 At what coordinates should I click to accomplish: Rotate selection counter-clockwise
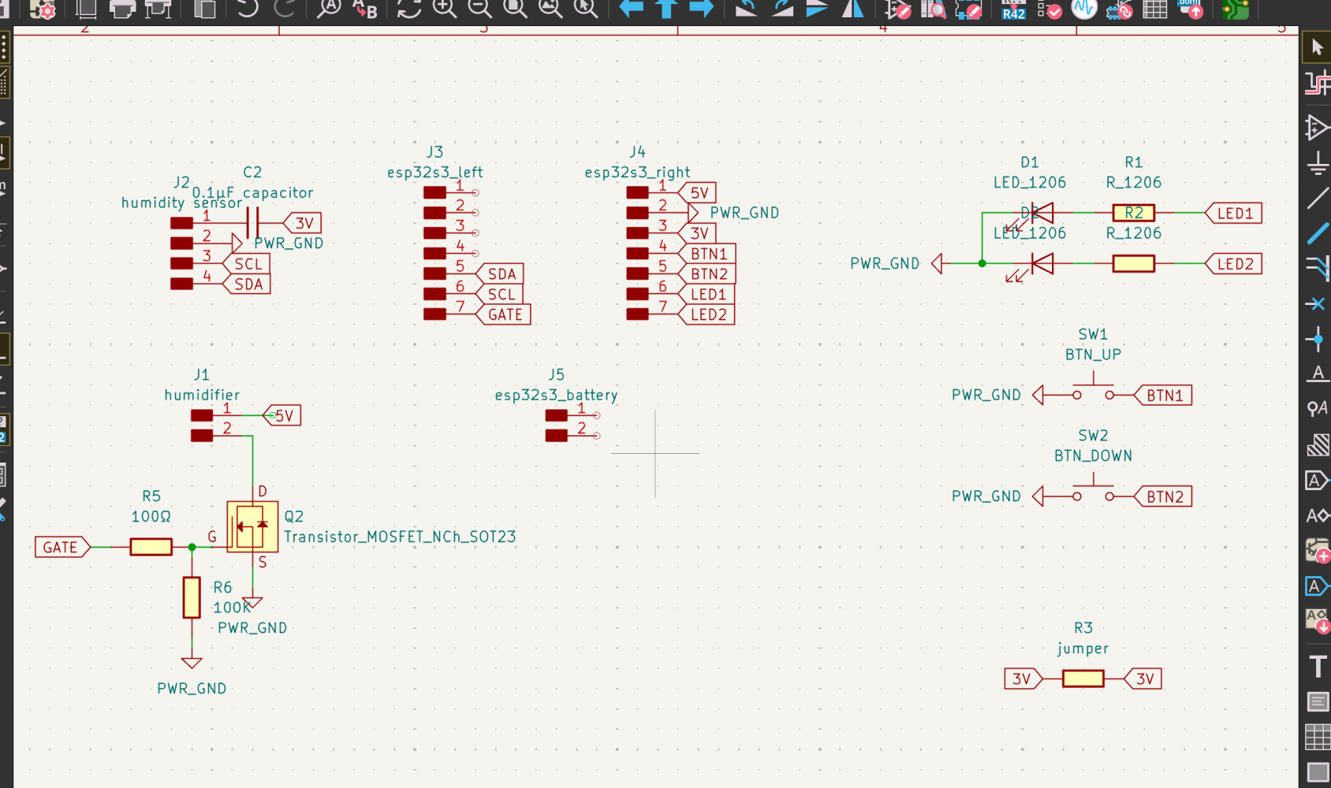(746, 9)
